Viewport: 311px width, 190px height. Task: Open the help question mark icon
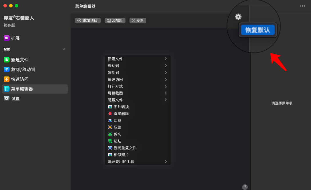(x=245, y=187)
